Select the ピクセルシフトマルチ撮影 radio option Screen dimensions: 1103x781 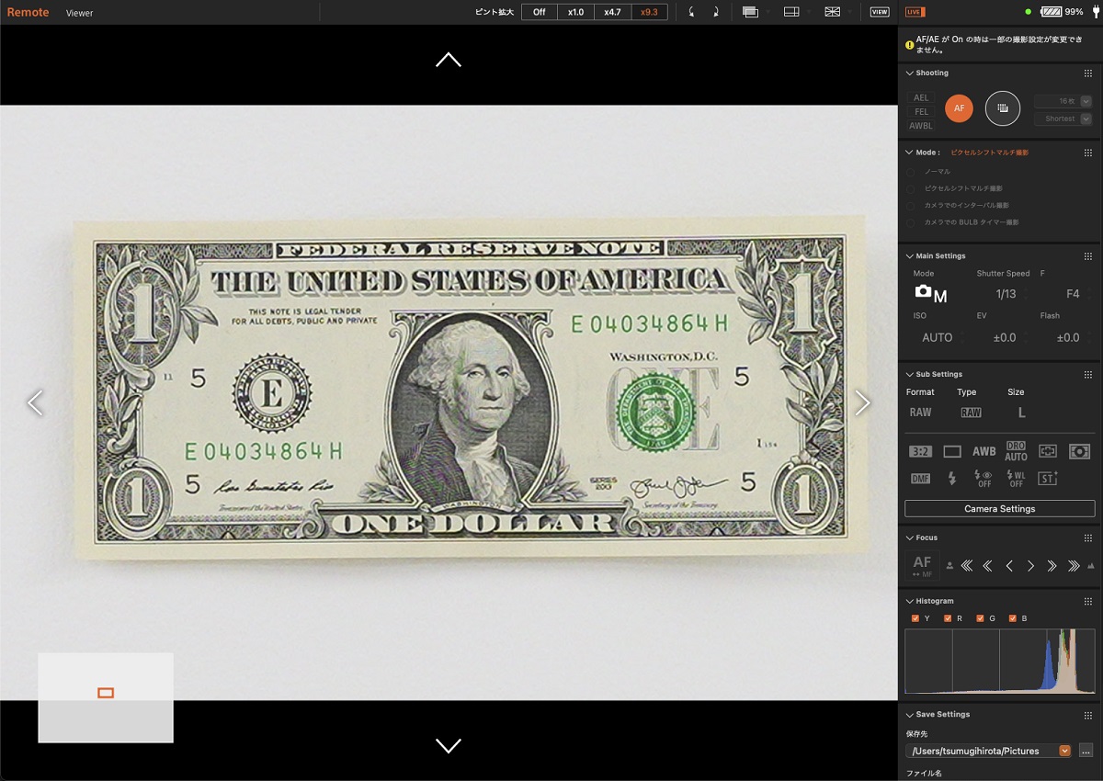(911, 188)
